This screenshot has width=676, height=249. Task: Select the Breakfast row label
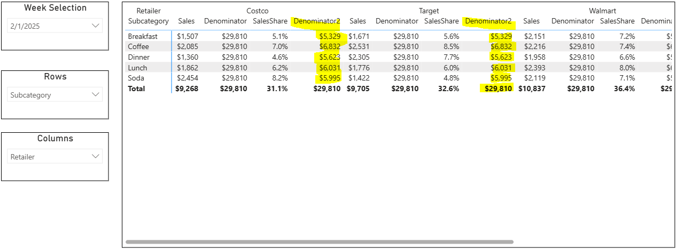point(143,36)
